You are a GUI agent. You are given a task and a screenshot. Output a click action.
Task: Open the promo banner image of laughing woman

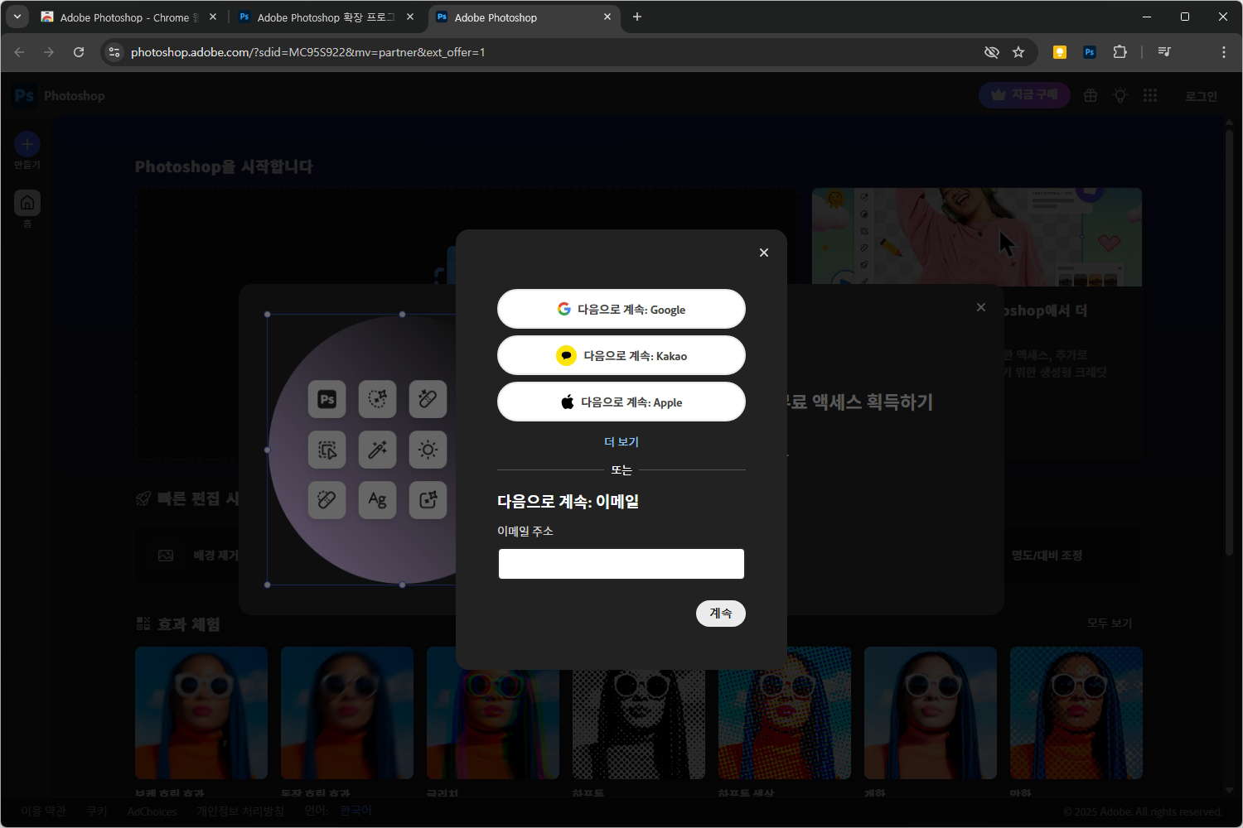pyautogui.click(x=977, y=237)
